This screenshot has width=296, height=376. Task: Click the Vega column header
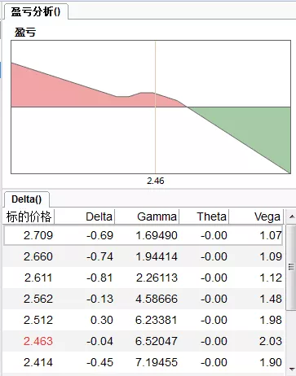(x=256, y=216)
